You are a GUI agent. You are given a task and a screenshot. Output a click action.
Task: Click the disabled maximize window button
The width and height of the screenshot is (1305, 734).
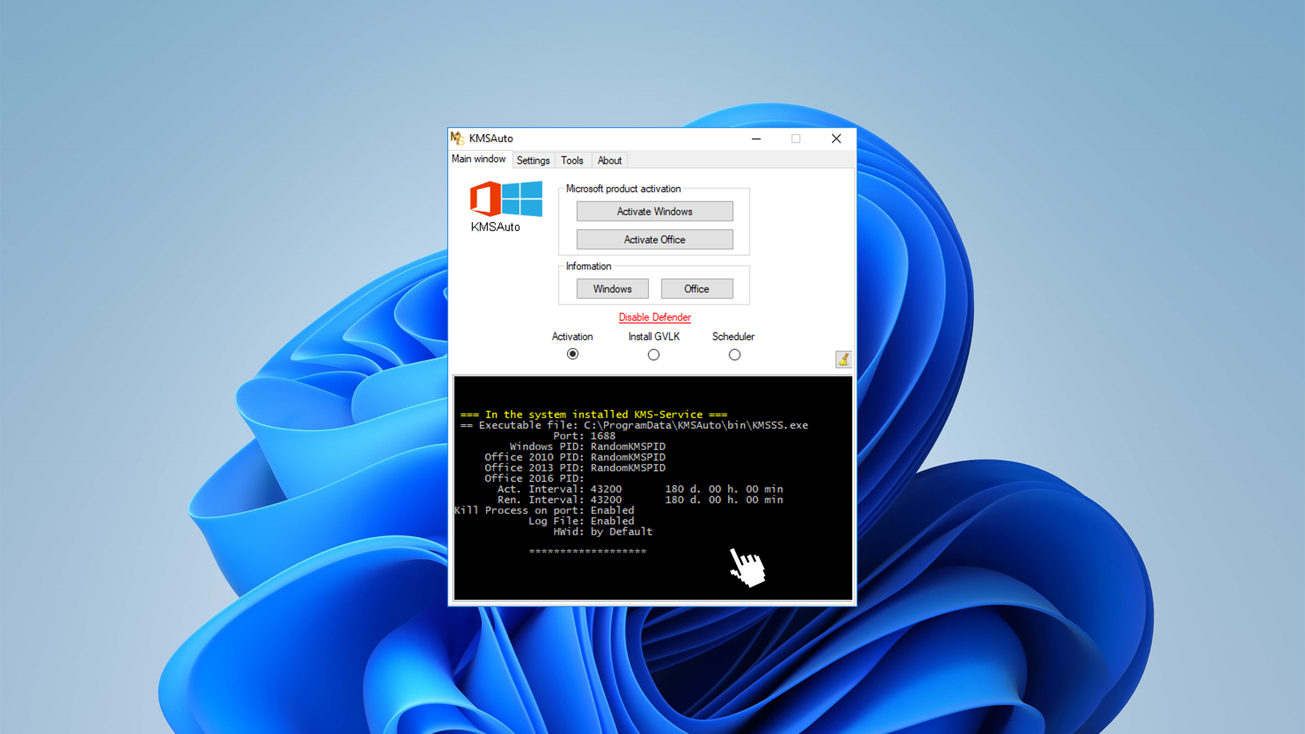(796, 139)
